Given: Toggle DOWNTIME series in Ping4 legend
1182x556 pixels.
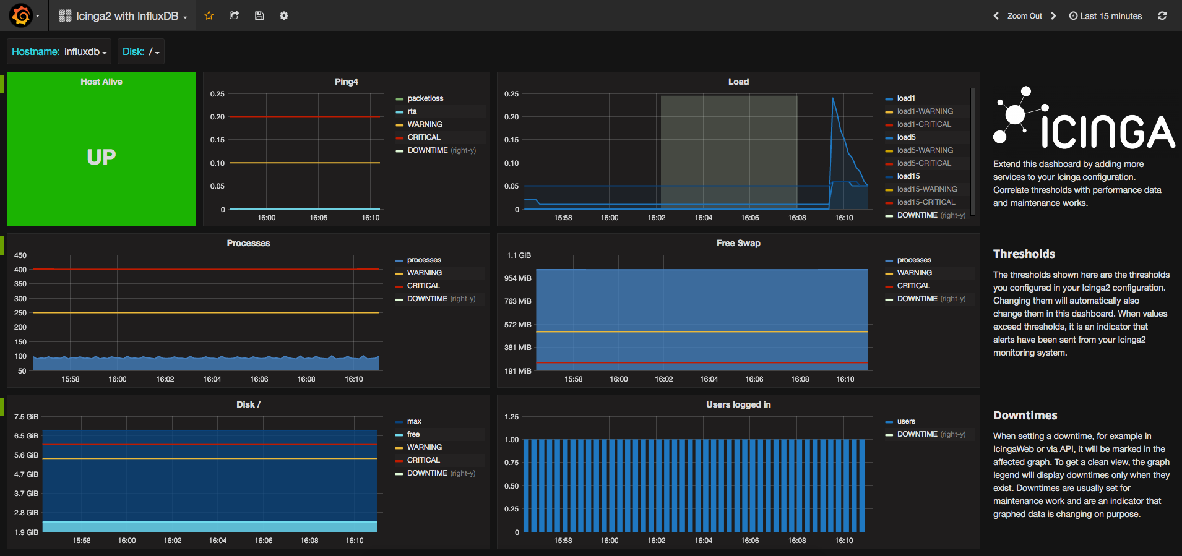Looking at the screenshot, I should 428,150.
